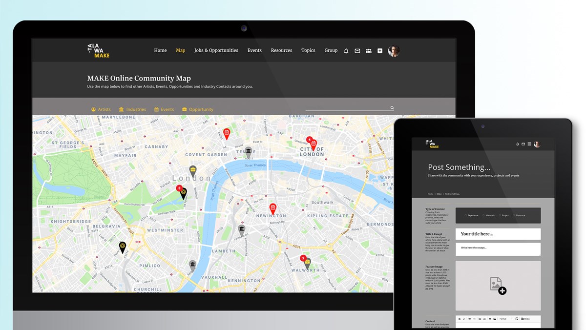Open Events in the top navigation bar
The width and height of the screenshot is (586, 330).
click(254, 50)
